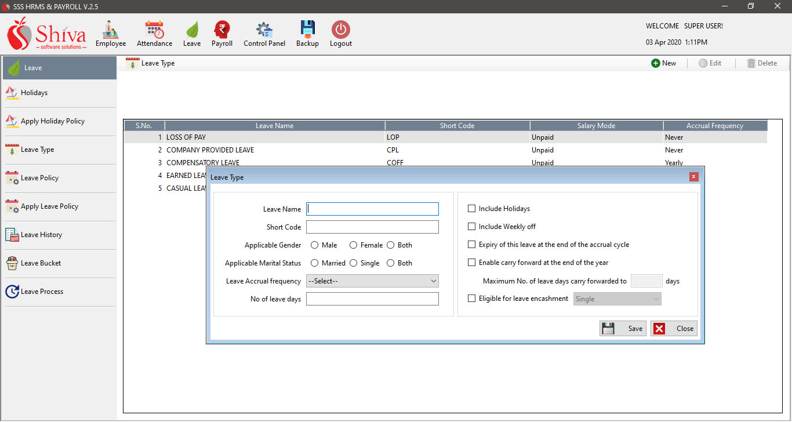Image resolution: width=792 pixels, height=422 pixels.
Task: Save the new leave type
Action: point(623,329)
